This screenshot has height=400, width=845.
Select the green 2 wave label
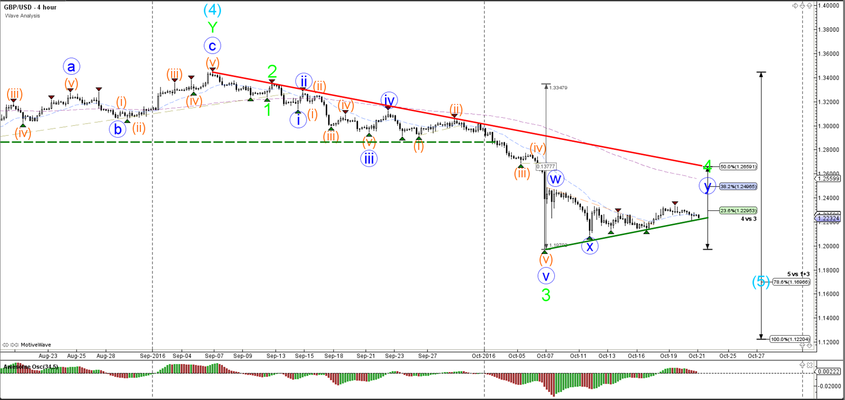point(272,71)
